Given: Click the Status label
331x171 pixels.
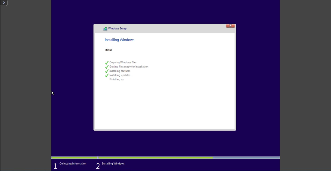Looking at the screenshot, I should click(x=108, y=50).
